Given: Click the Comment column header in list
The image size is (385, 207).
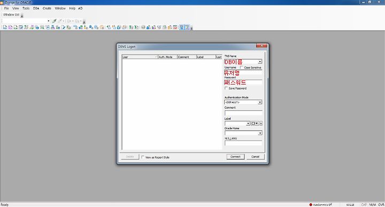Looking at the screenshot, I should (187, 57).
